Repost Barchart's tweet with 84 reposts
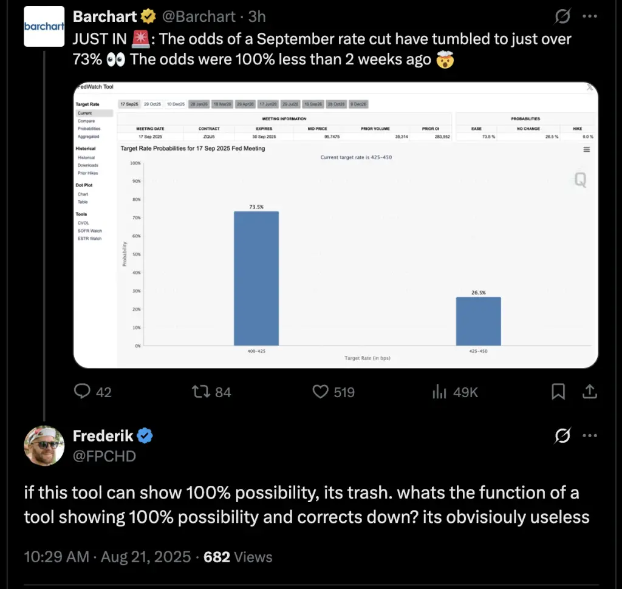This screenshot has width=622, height=589. pyautogui.click(x=211, y=392)
